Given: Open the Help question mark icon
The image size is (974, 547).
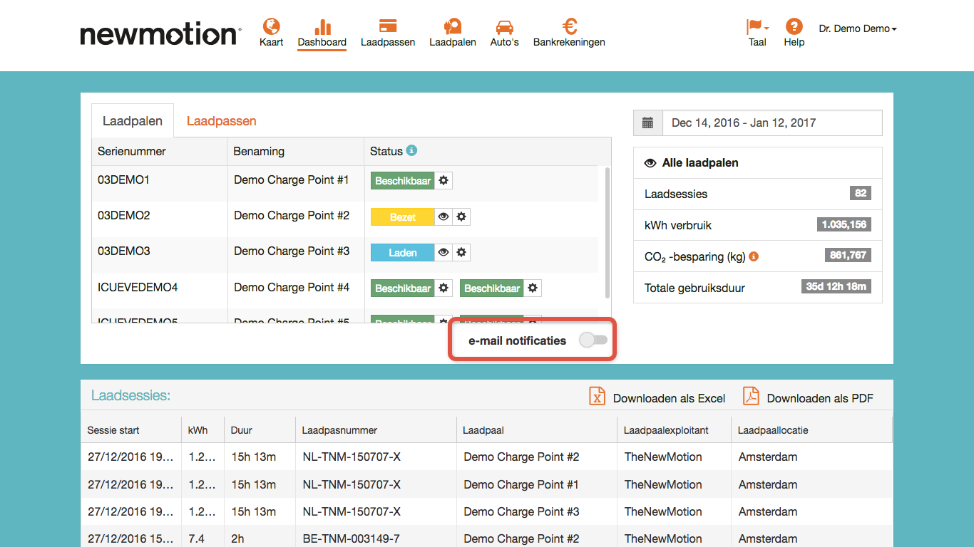Looking at the screenshot, I should pos(794,27).
